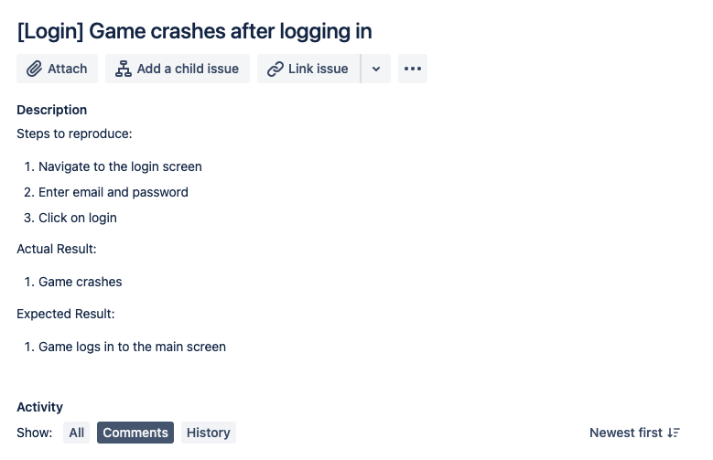The height and width of the screenshot is (460, 713).
Task: Click "Game logs in to the main screen"
Action: click(132, 347)
